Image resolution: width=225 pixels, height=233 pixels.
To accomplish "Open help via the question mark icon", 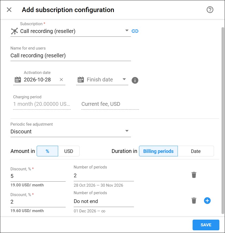I will [x=210, y=10].
